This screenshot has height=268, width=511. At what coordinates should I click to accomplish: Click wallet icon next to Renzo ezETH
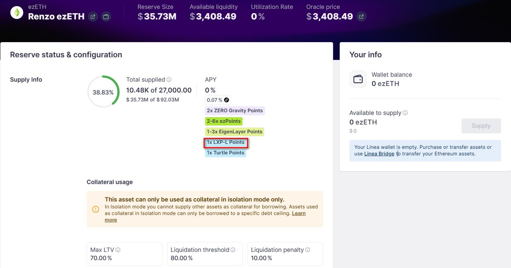106,17
